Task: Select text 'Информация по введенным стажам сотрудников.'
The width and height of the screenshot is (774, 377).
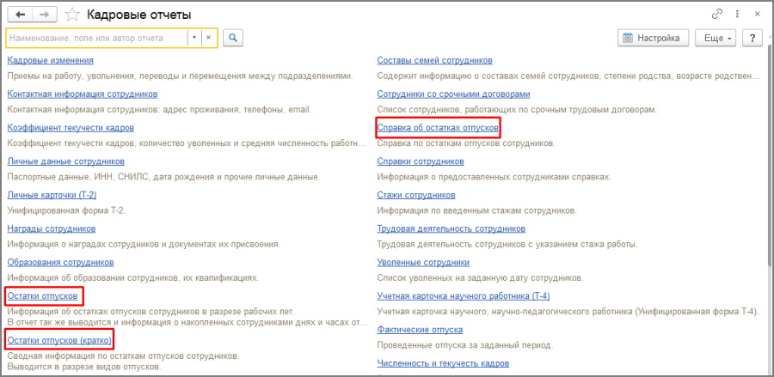Action: pyautogui.click(x=476, y=210)
